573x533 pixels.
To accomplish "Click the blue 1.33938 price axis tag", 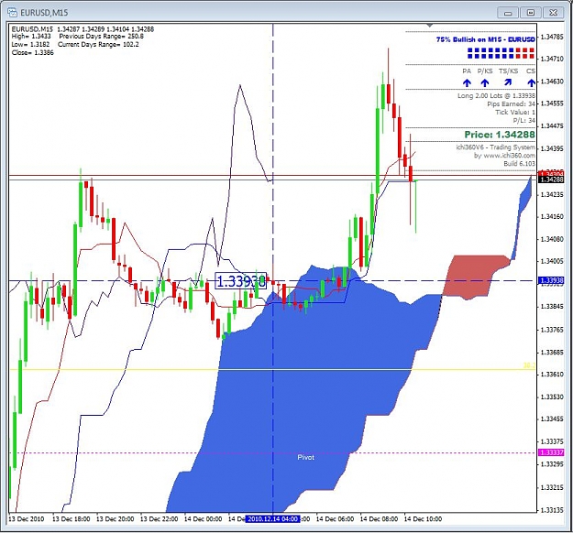I will click(x=551, y=280).
